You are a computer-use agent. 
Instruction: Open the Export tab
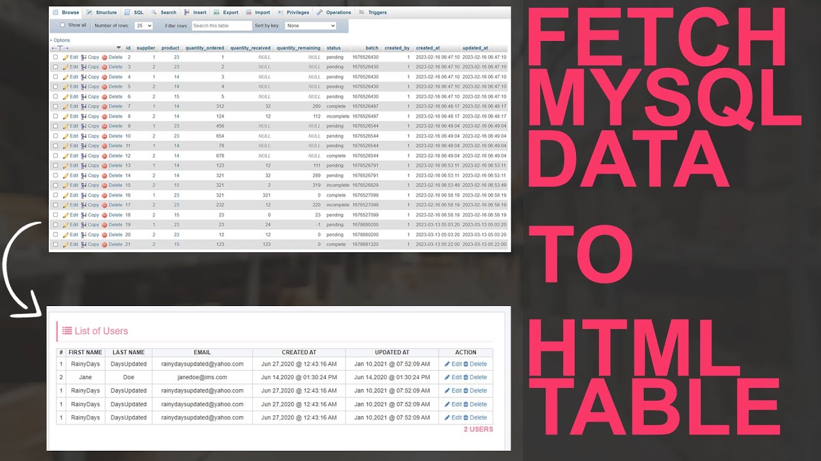tap(226, 12)
